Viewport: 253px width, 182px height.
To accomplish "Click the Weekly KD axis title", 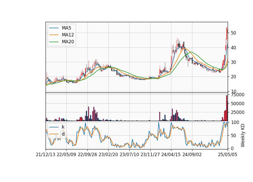I will [x=242, y=136].
